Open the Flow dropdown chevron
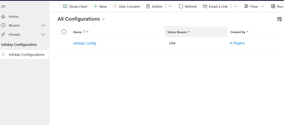 click(x=263, y=6)
